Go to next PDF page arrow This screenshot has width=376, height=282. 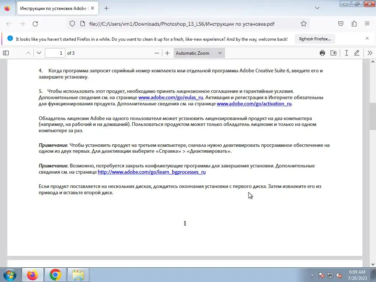click(39, 53)
